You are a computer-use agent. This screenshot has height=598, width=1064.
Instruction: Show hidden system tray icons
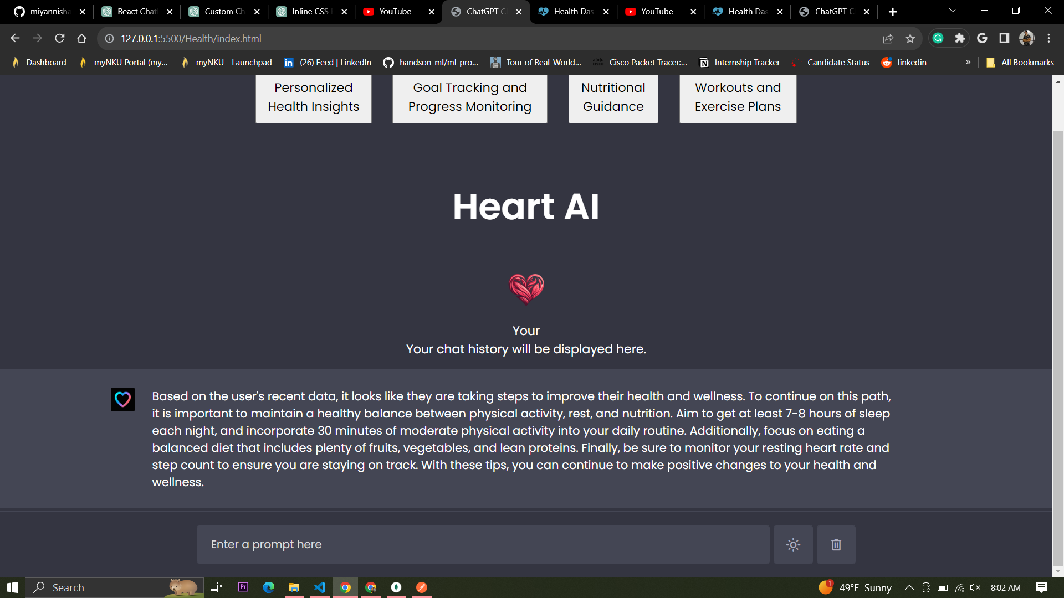click(x=909, y=587)
